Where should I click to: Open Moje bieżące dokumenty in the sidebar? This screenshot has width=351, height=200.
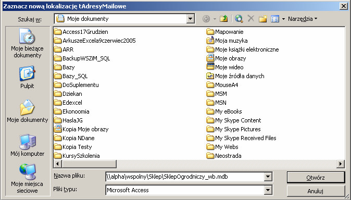pos(27,43)
